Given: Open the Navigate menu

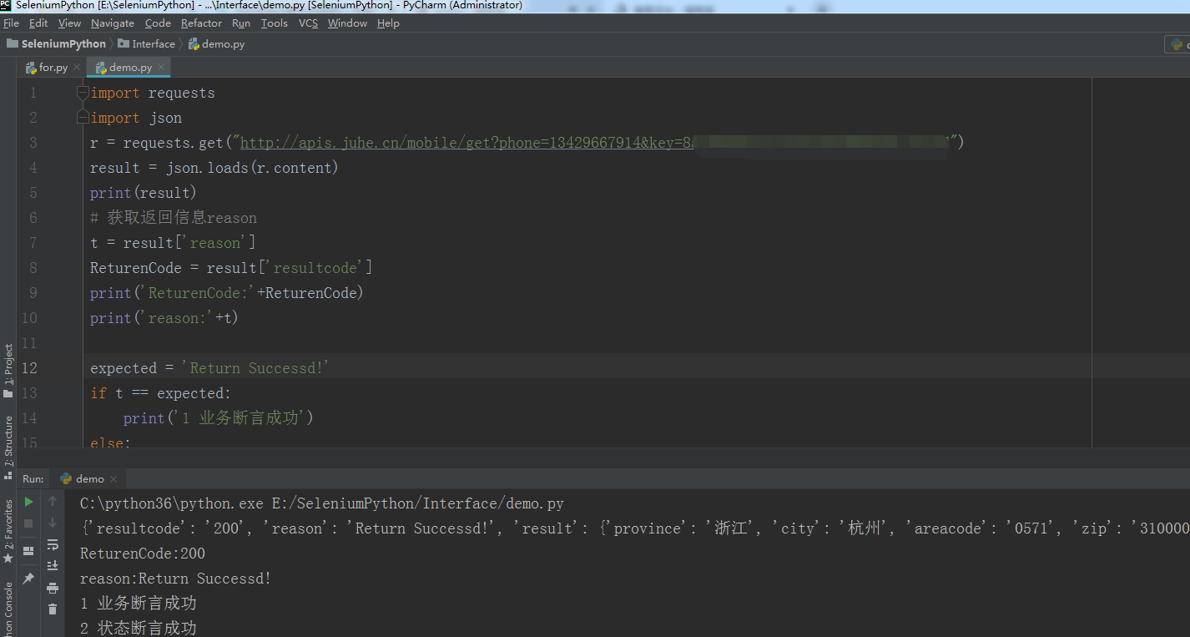Looking at the screenshot, I should [113, 23].
